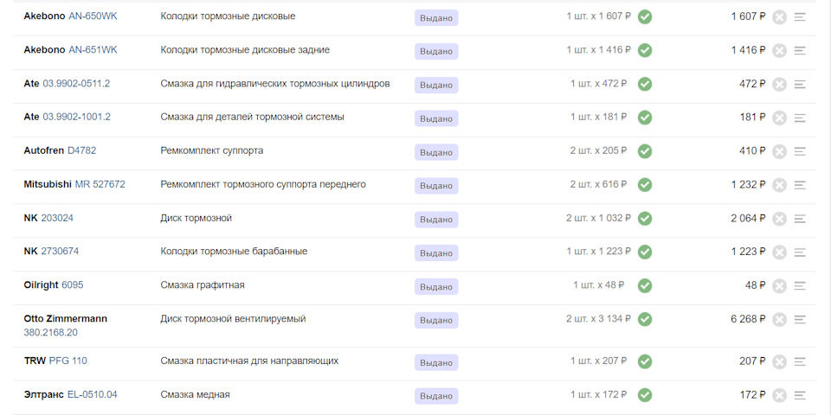Click grey cross icon in 472 ₽ row
Viewport: 831px width, 415px height.
coord(779,84)
